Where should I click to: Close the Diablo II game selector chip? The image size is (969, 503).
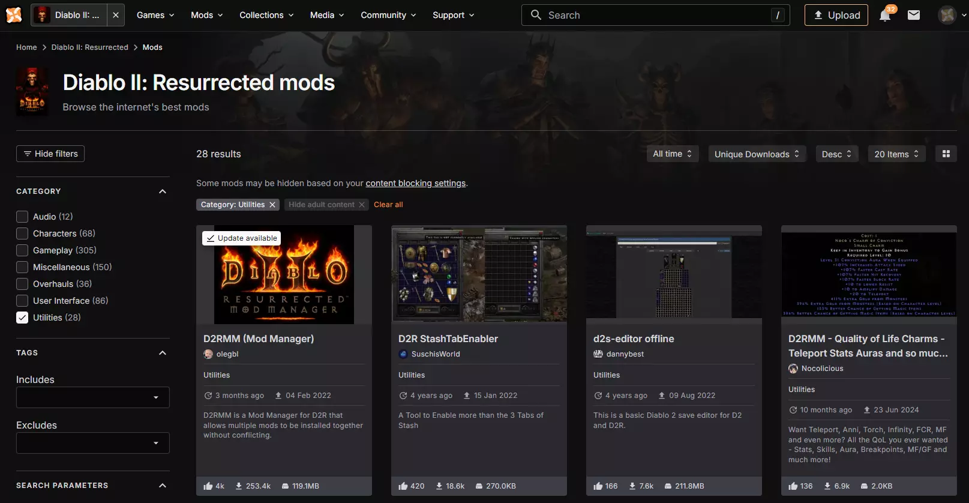pos(116,15)
